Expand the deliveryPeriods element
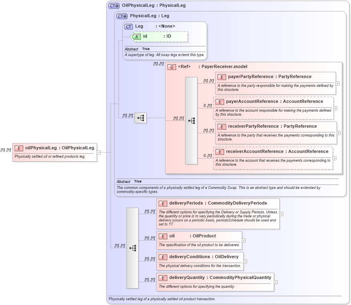This screenshot has height=305, width=351. click(x=281, y=214)
